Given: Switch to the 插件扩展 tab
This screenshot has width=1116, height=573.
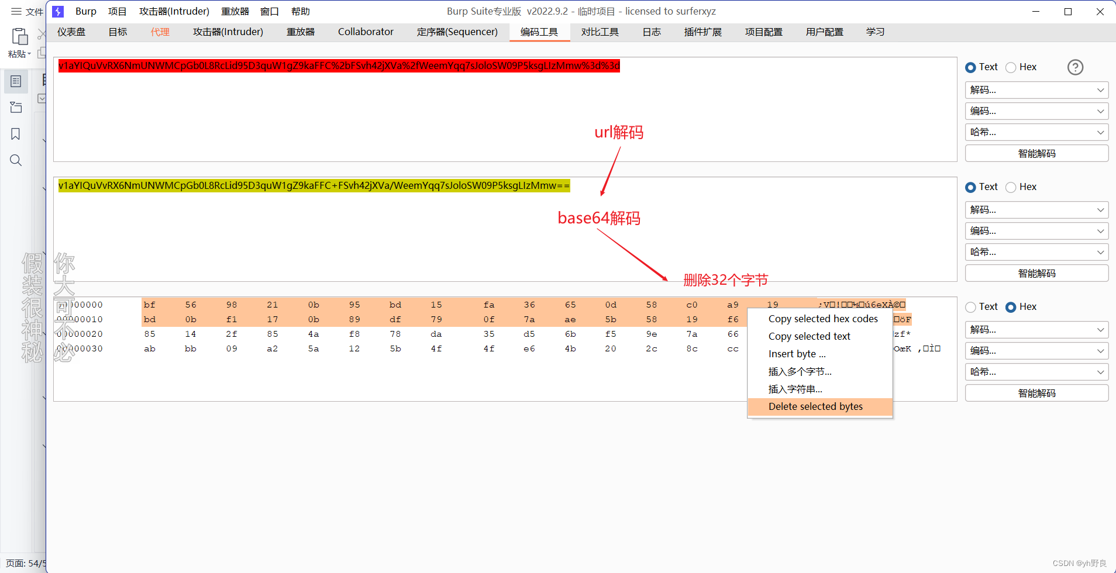Looking at the screenshot, I should [x=703, y=32].
